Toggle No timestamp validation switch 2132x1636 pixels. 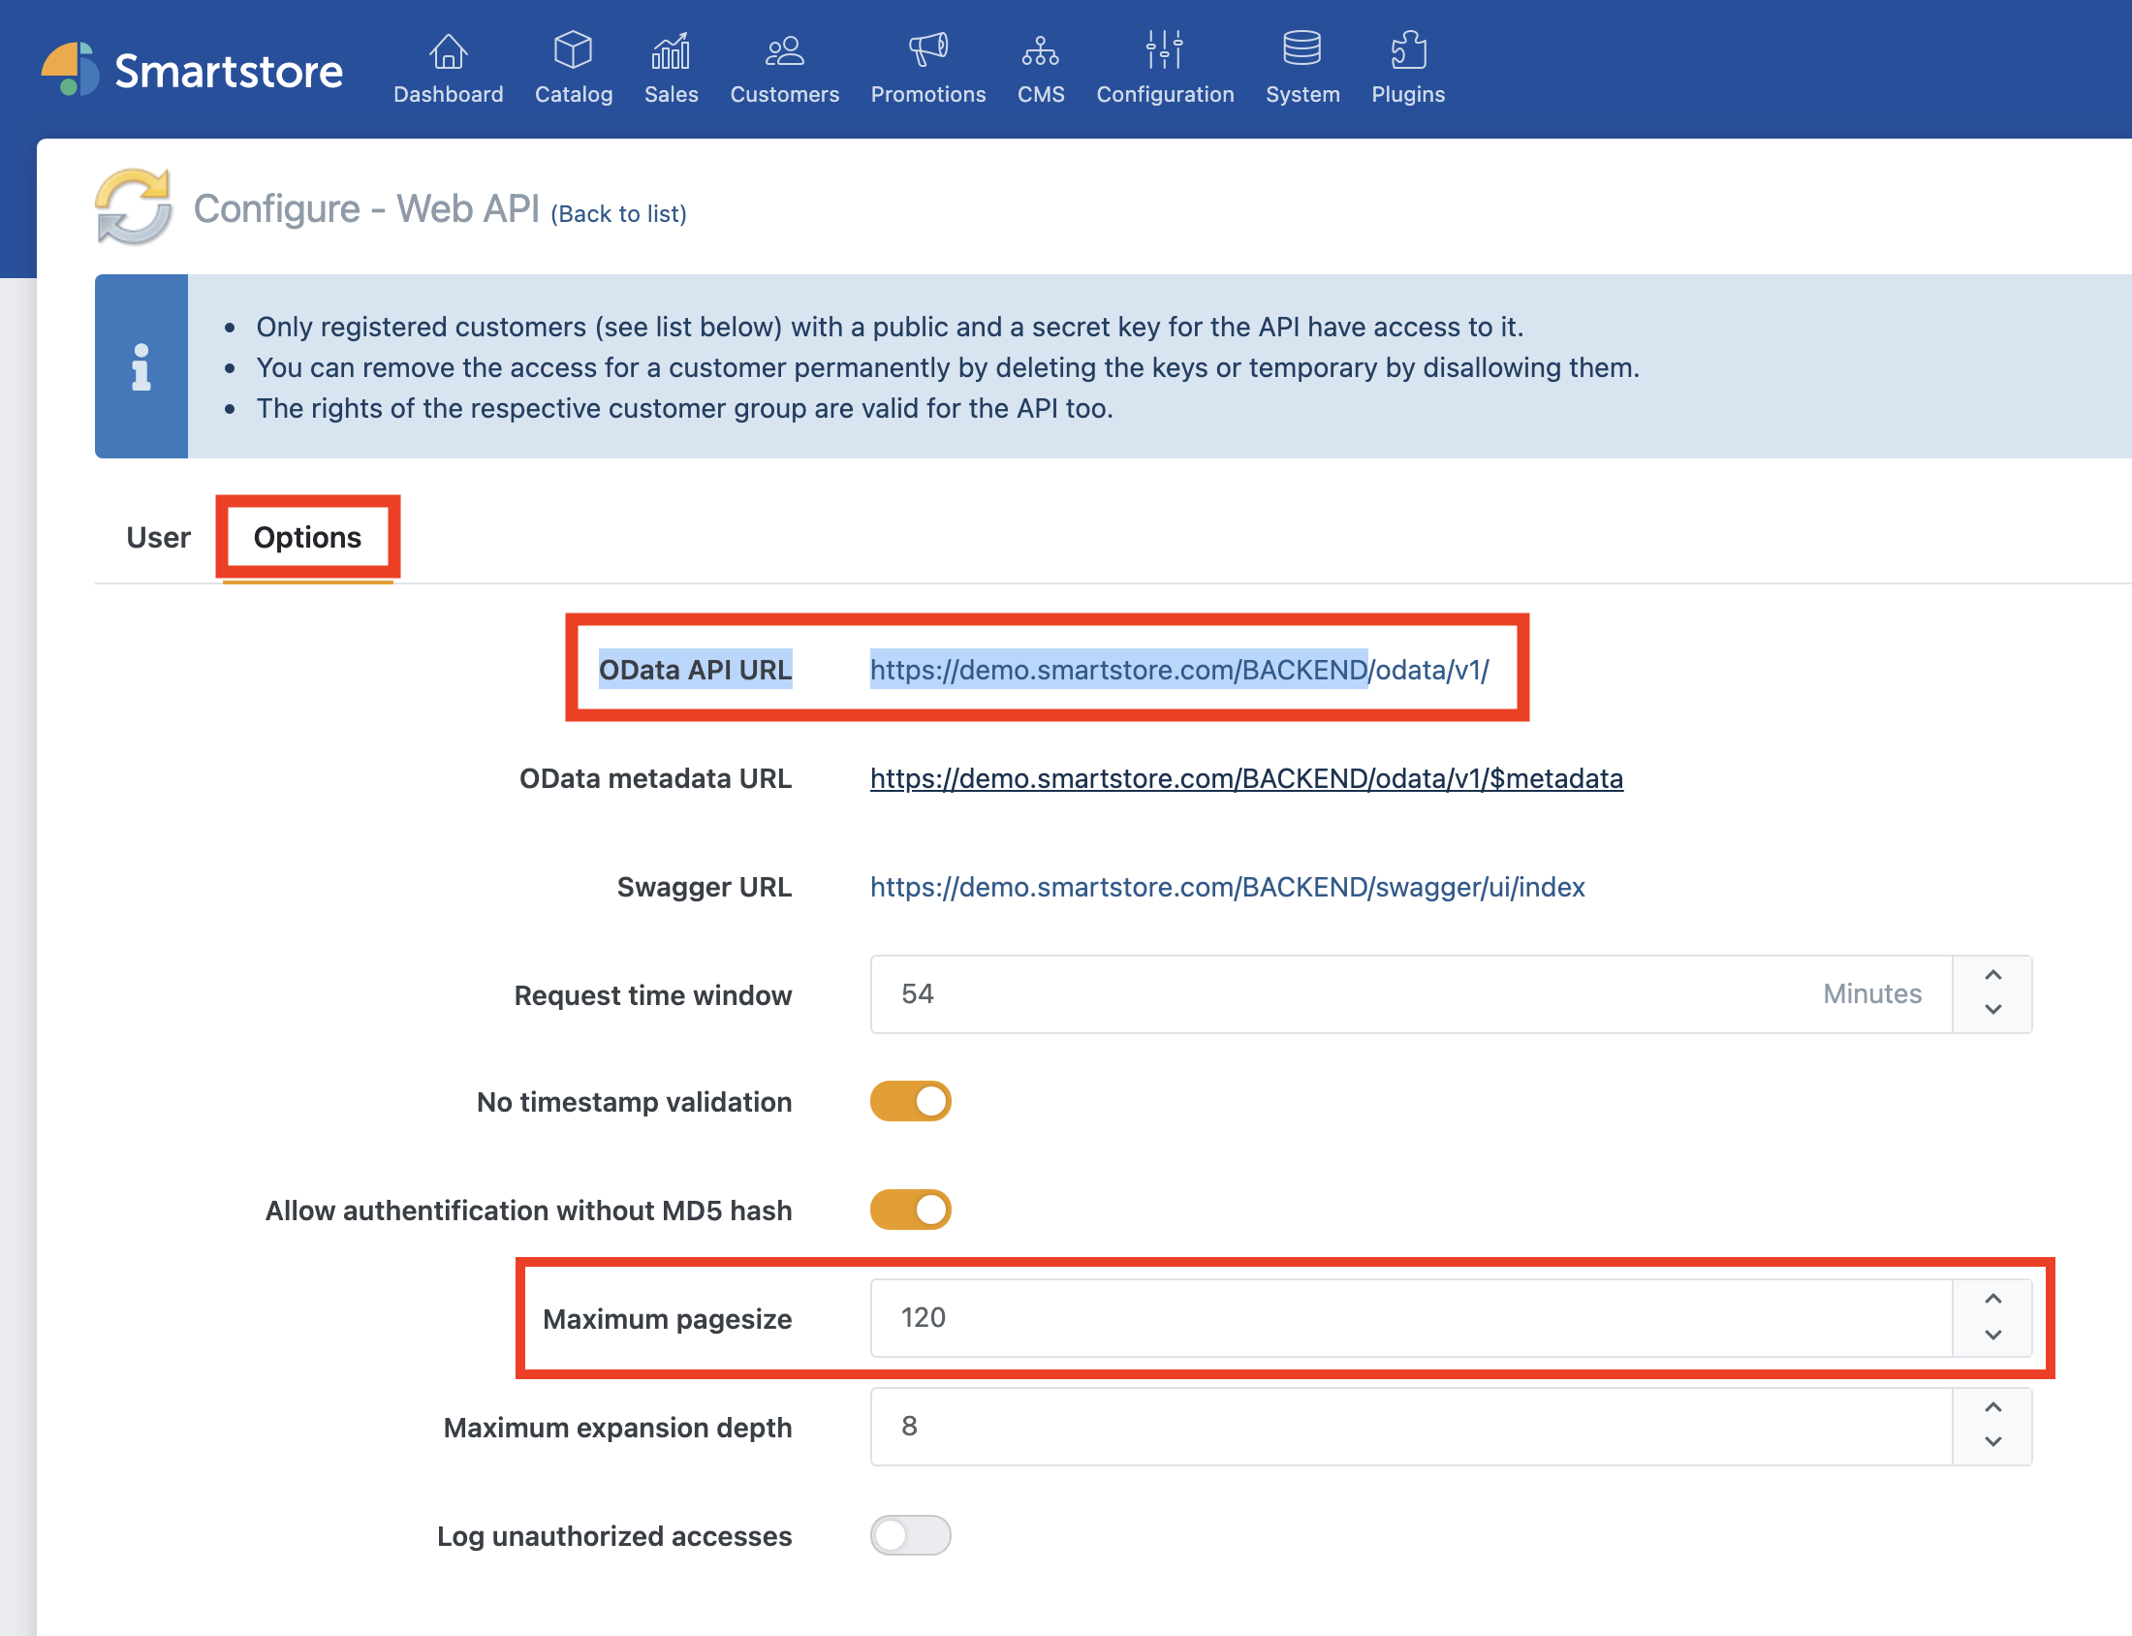click(910, 1101)
